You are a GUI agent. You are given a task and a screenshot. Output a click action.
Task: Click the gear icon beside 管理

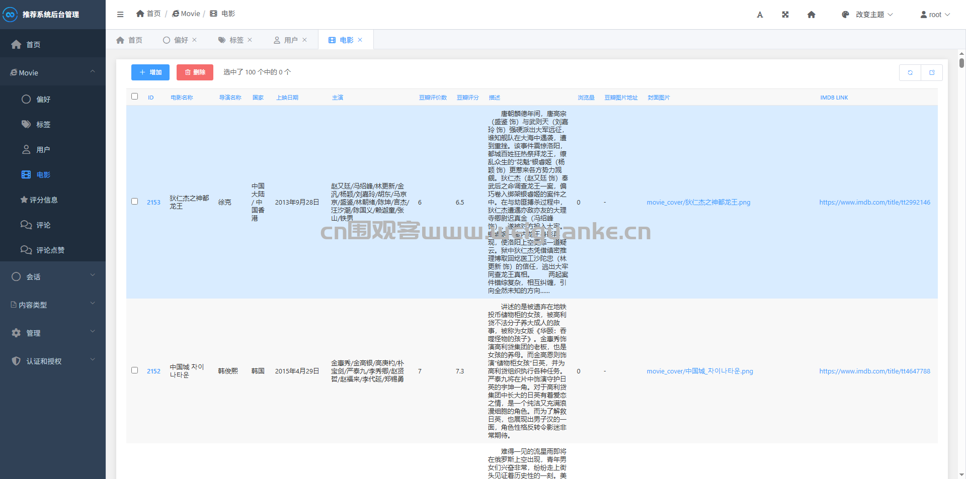tap(16, 333)
